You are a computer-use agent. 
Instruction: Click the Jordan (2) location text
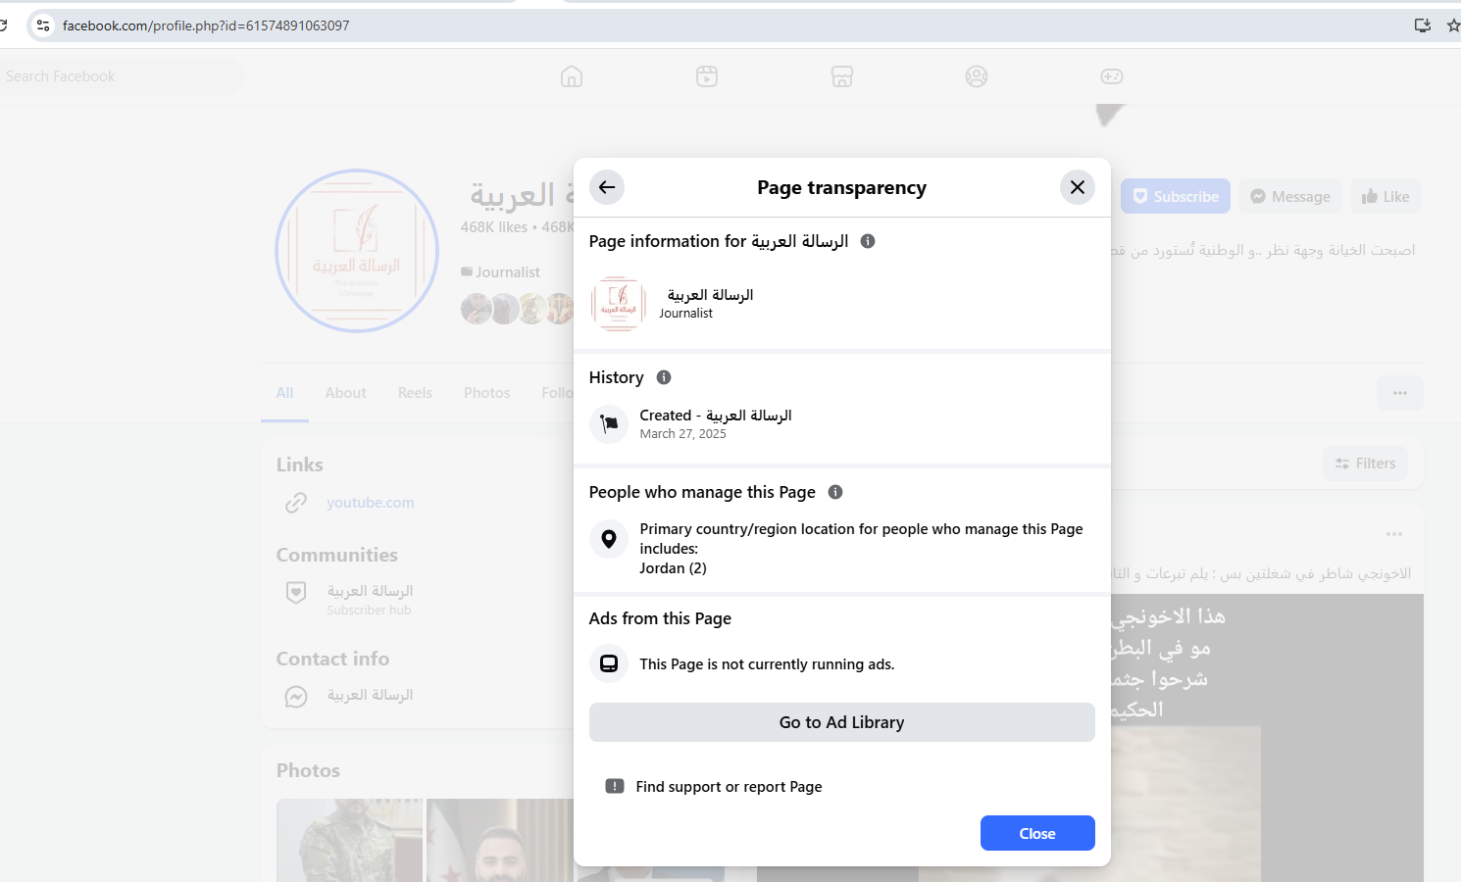(673, 568)
